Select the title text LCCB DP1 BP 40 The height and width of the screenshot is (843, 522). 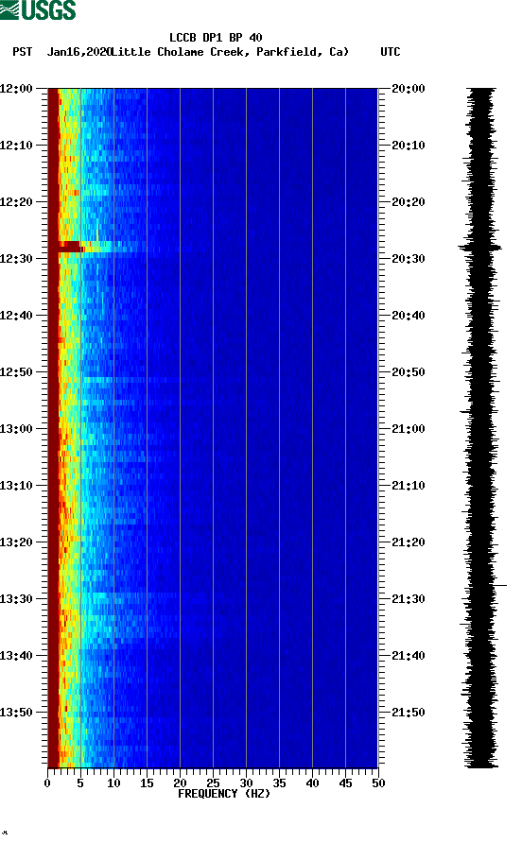click(x=216, y=38)
